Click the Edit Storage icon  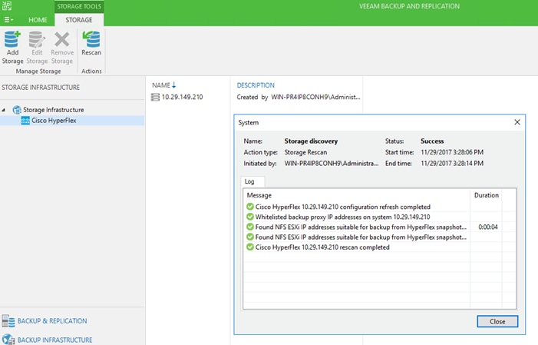coord(37,39)
